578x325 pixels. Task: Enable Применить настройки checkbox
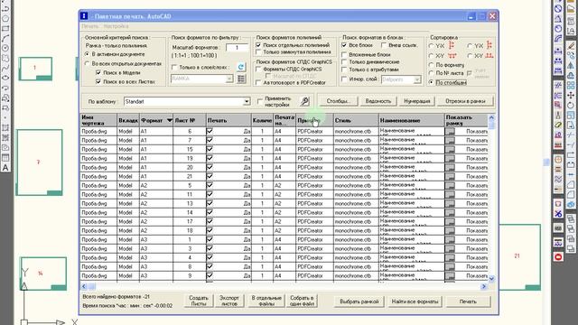(x=260, y=100)
